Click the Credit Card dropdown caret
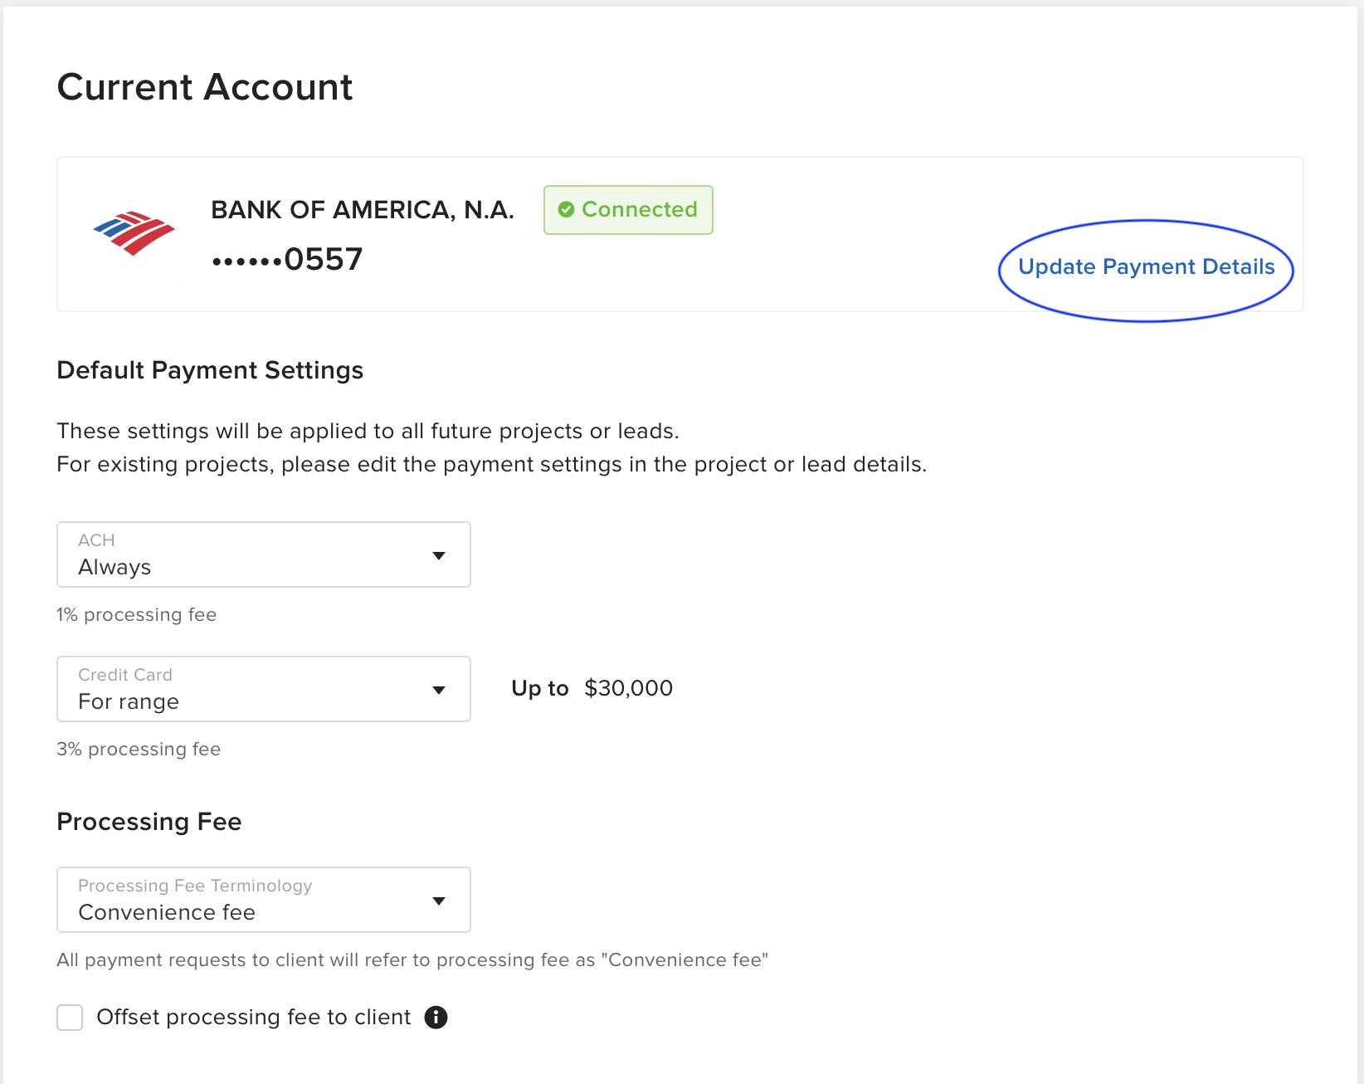This screenshot has height=1084, width=1364. (440, 689)
